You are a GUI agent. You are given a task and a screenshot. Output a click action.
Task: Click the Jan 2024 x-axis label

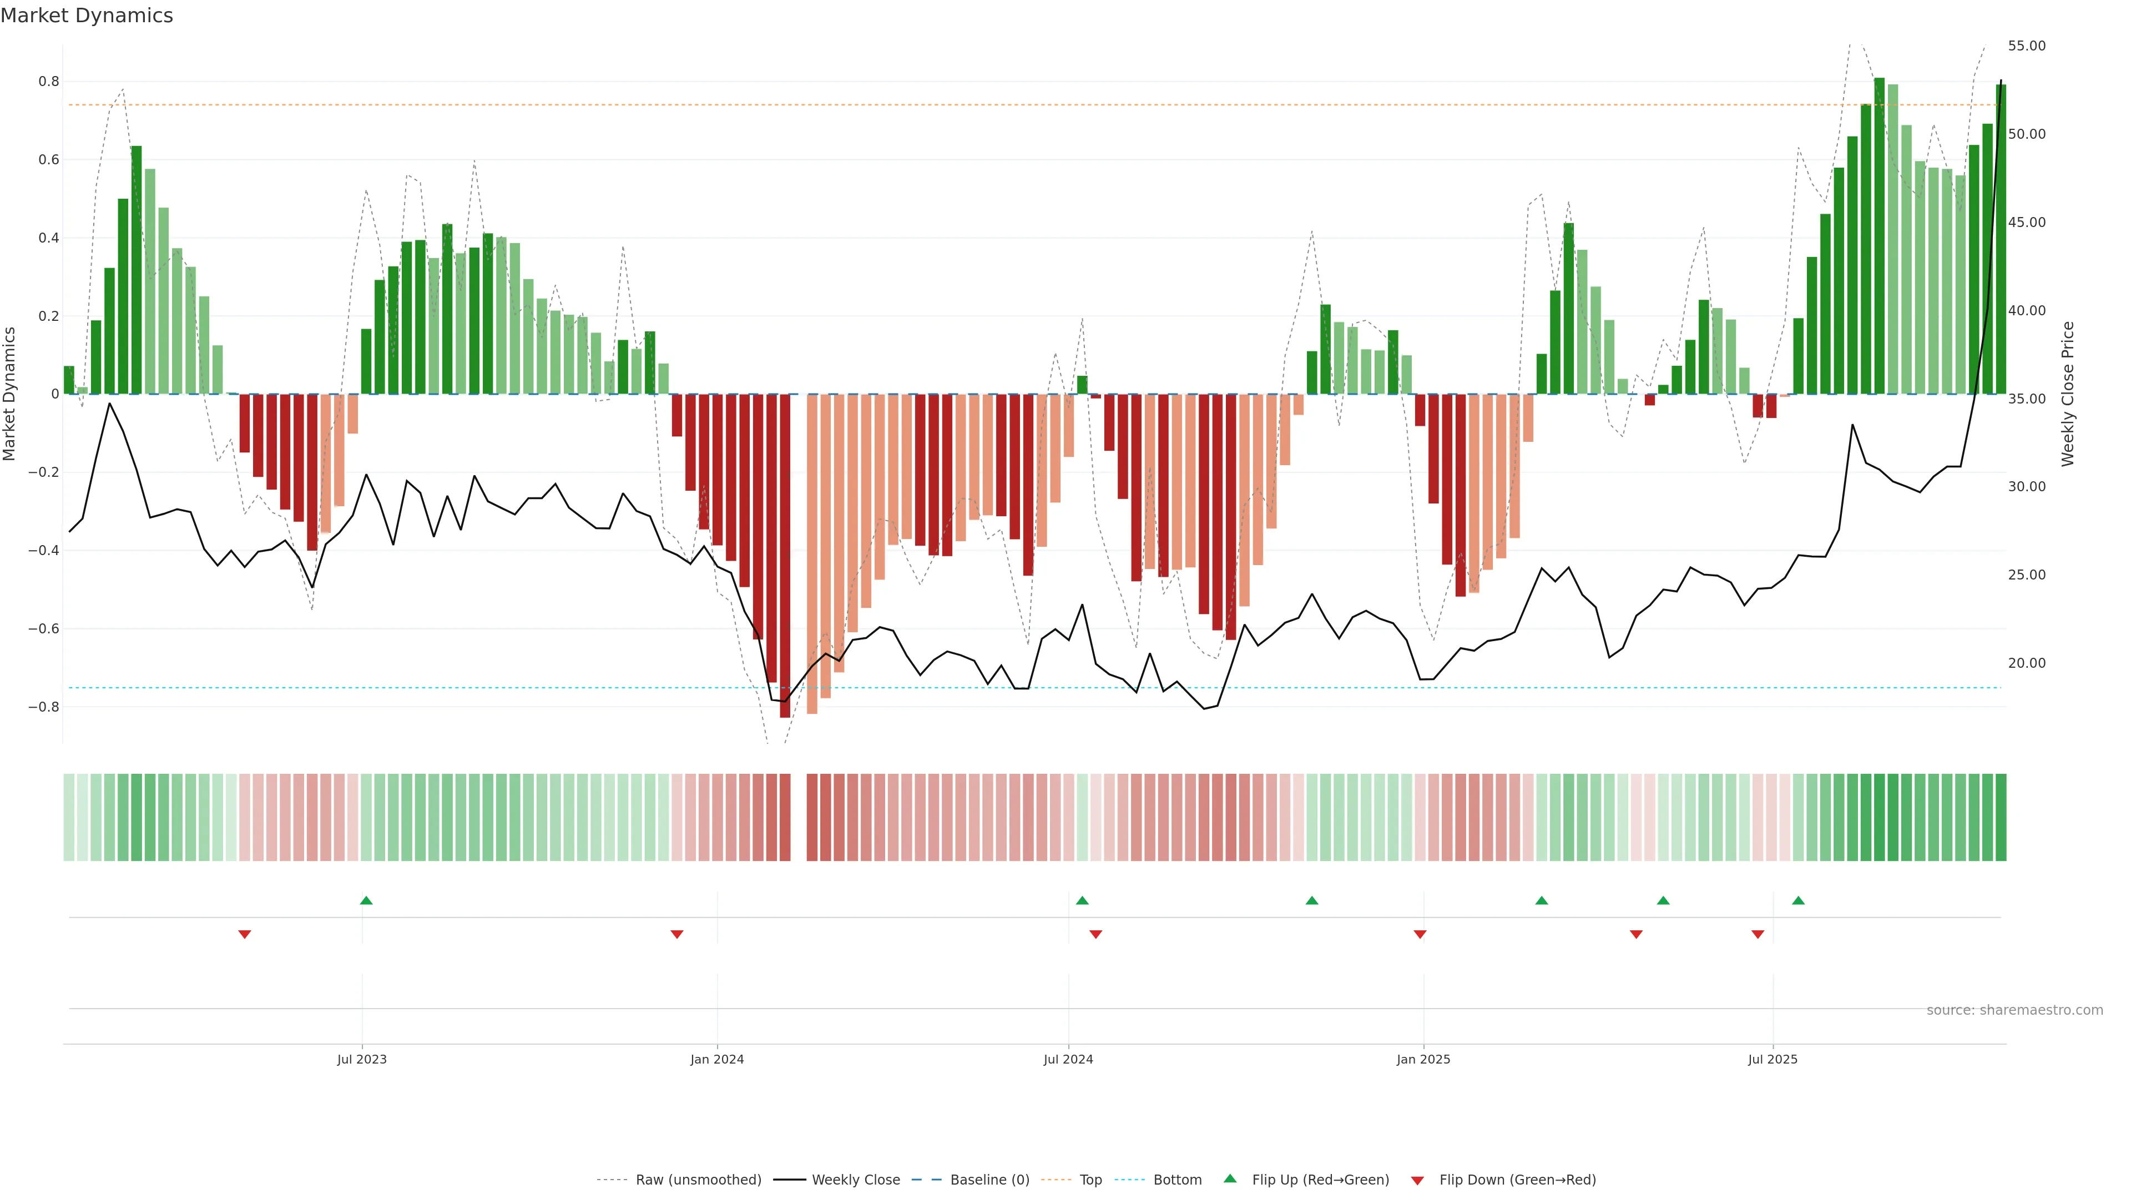716,1059
